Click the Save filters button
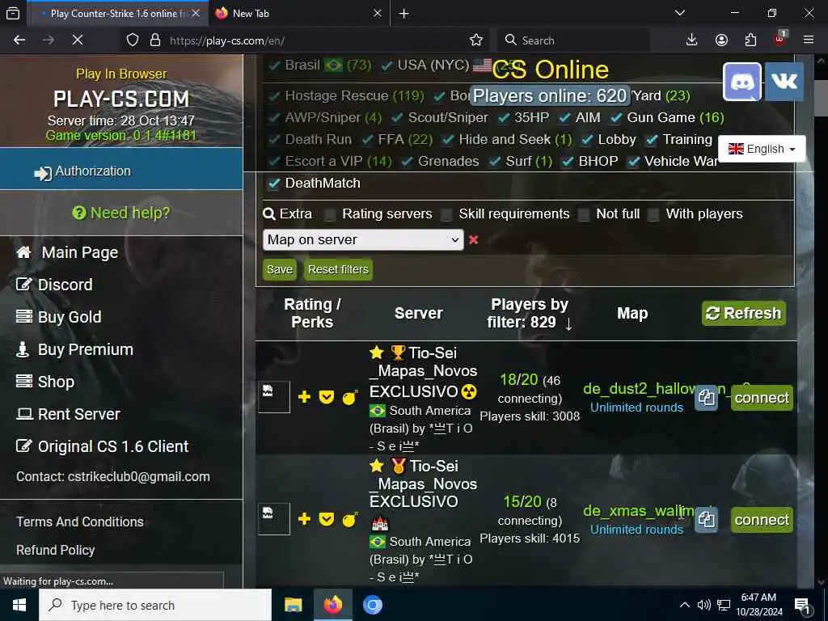Viewport: 828px width, 621px height. (279, 269)
